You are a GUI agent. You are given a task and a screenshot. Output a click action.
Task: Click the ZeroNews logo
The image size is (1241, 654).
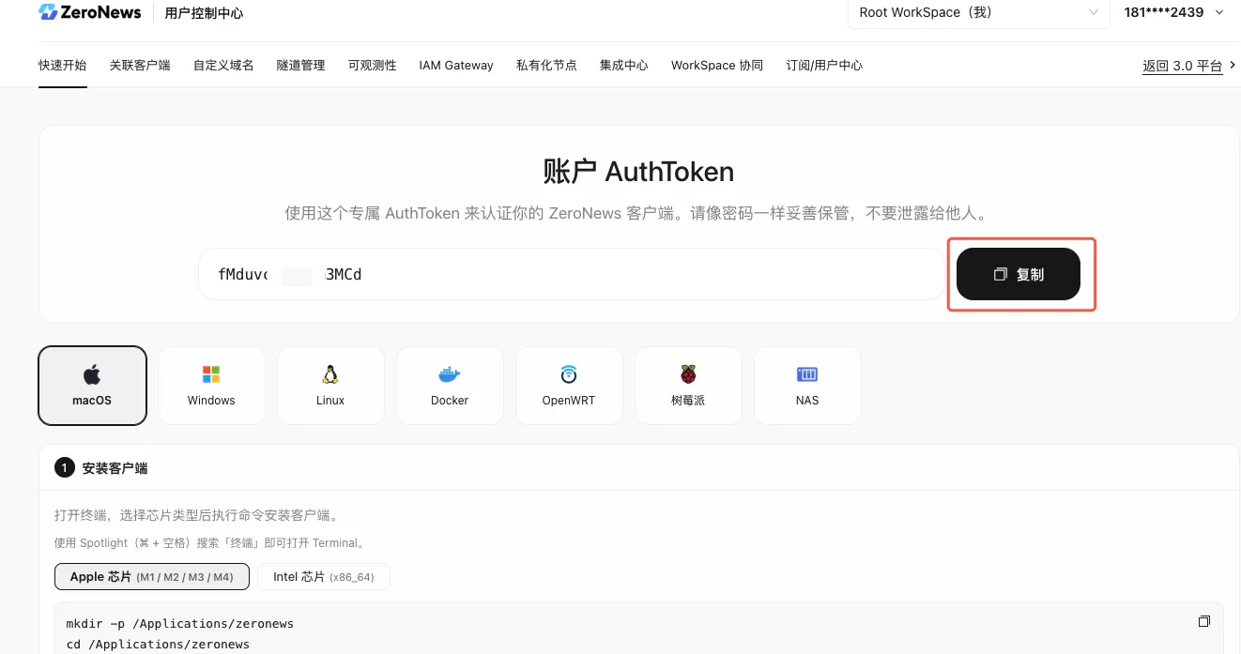pos(90,12)
